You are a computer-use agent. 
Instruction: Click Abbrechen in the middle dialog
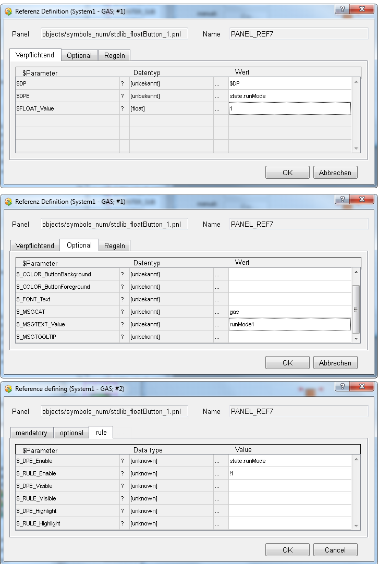(x=335, y=363)
